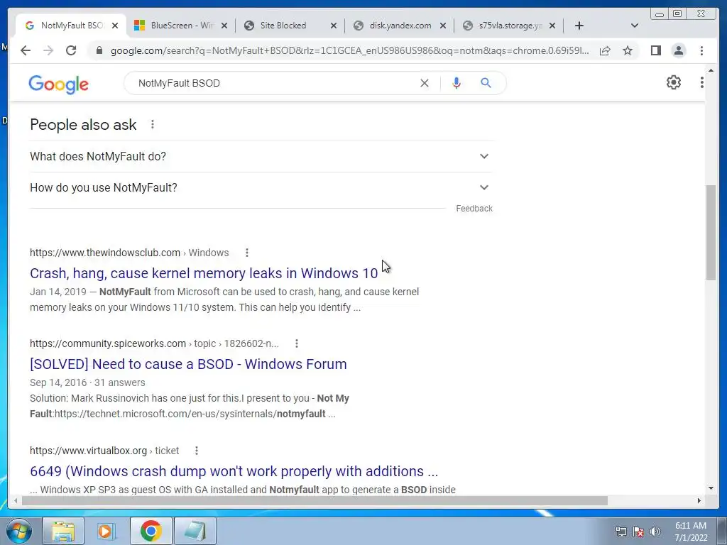This screenshot has height=545, width=727.
Task: Reload the current page
Action: coord(71,50)
